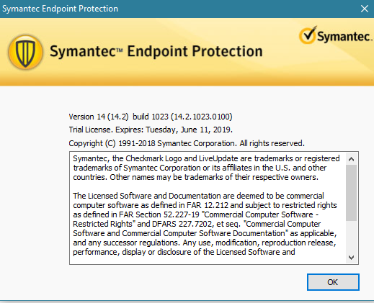This screenshot has width=374, height=303.
Task: Click the DFARS 227.7202 reference text
Action: [182, 224]
